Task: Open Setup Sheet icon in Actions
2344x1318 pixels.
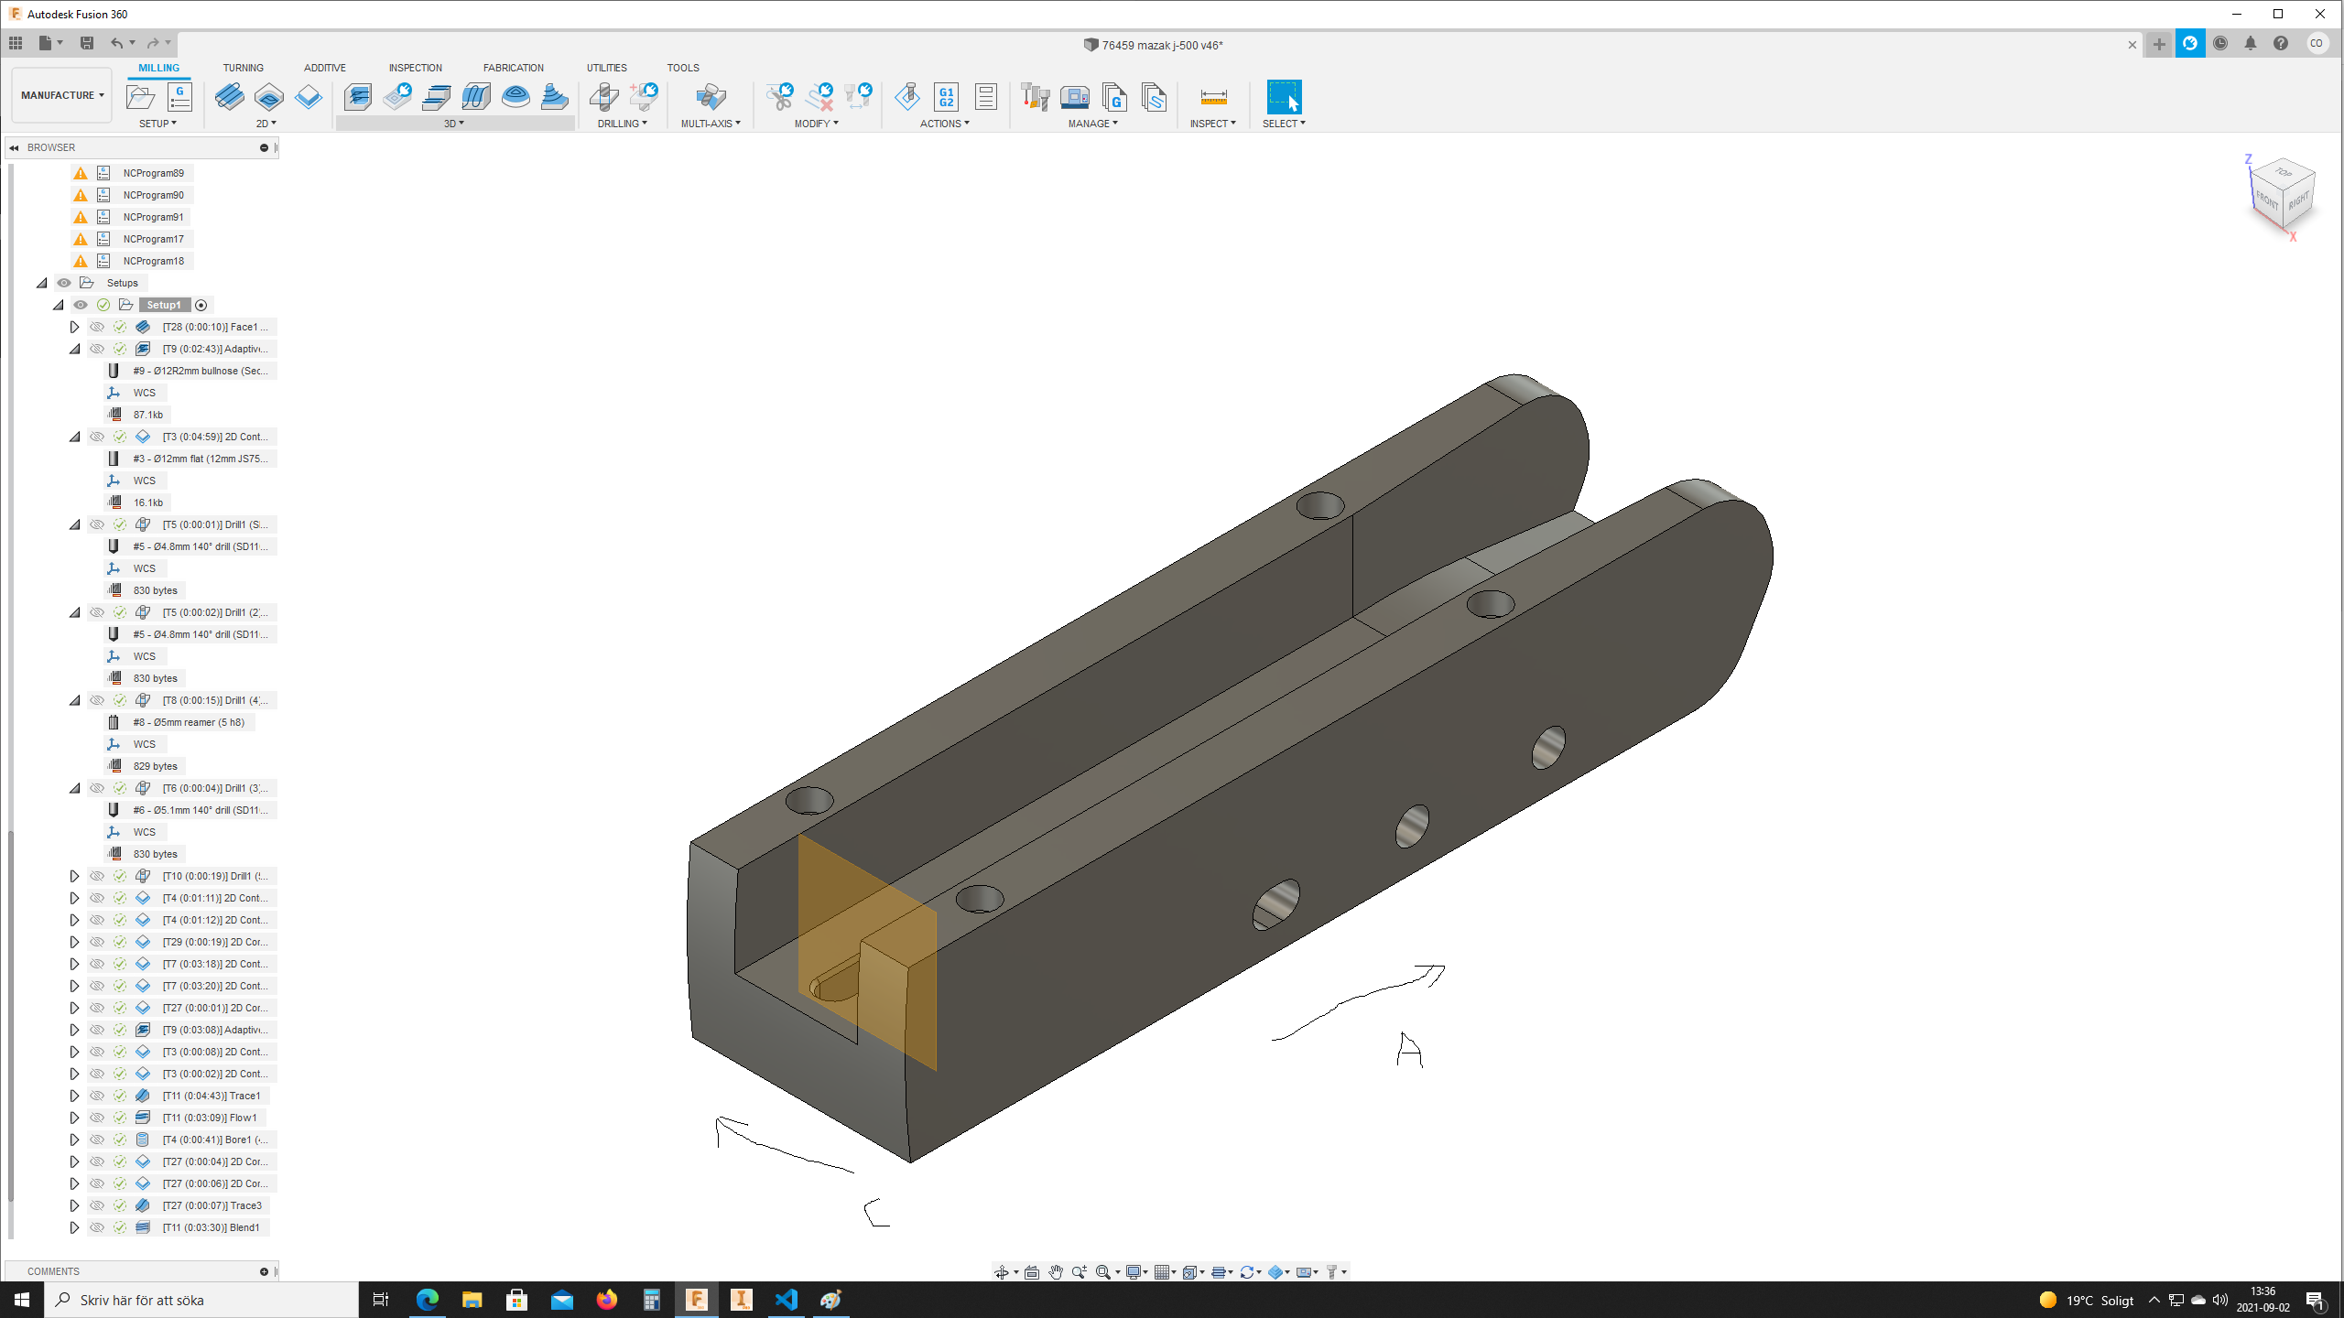Action: click(x=985, y=96)
